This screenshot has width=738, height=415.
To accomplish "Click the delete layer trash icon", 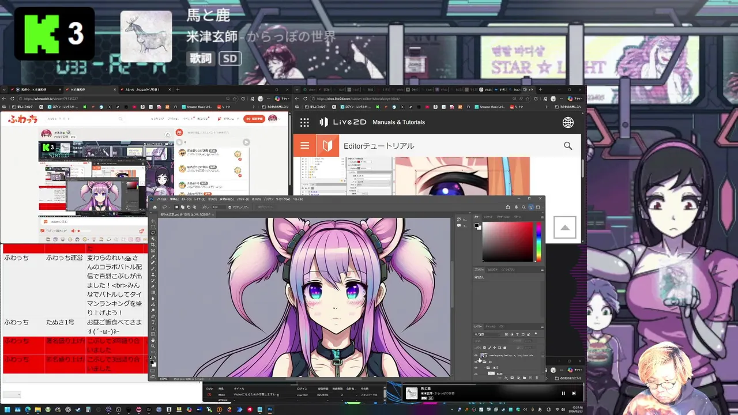I will pos(537,378).
